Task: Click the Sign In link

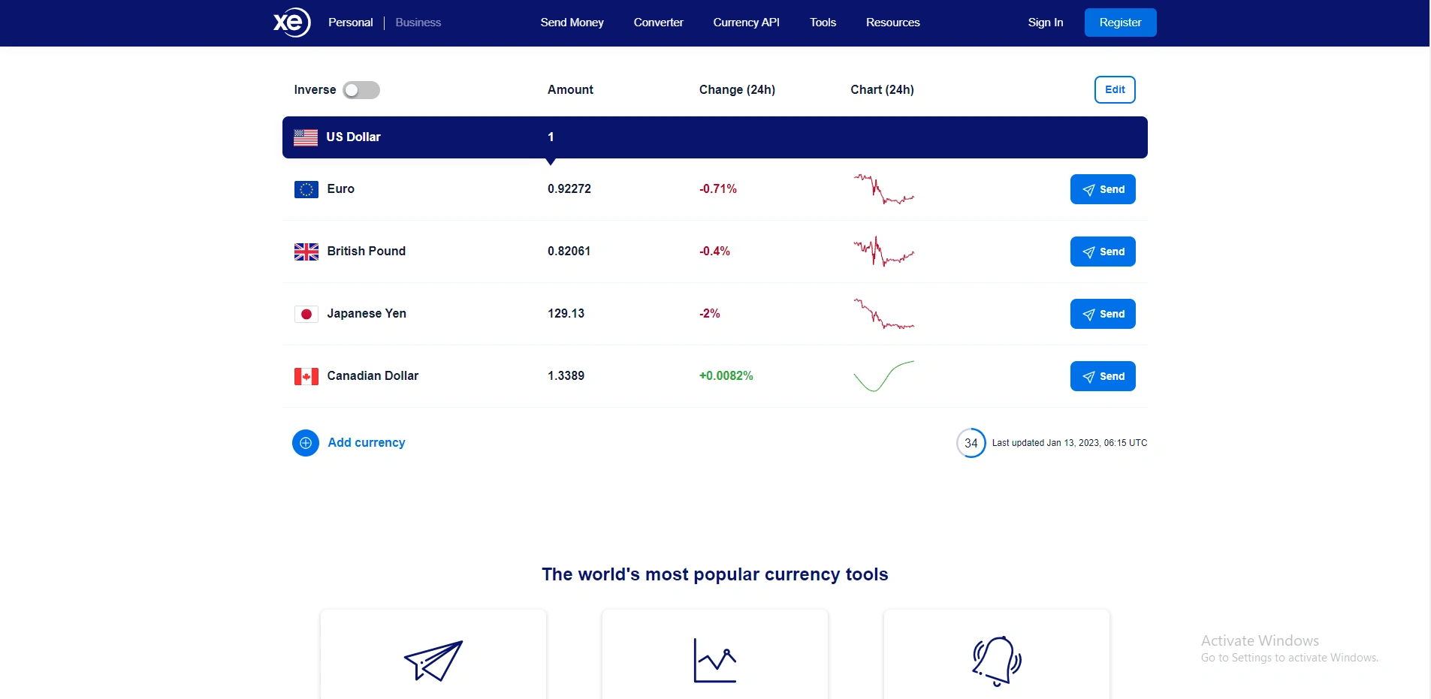Action: click(x=1046, y=23)
